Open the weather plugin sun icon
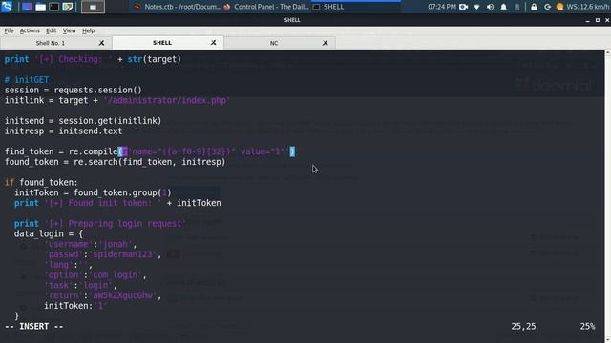611x343 pixels. [x=560, y=7]
